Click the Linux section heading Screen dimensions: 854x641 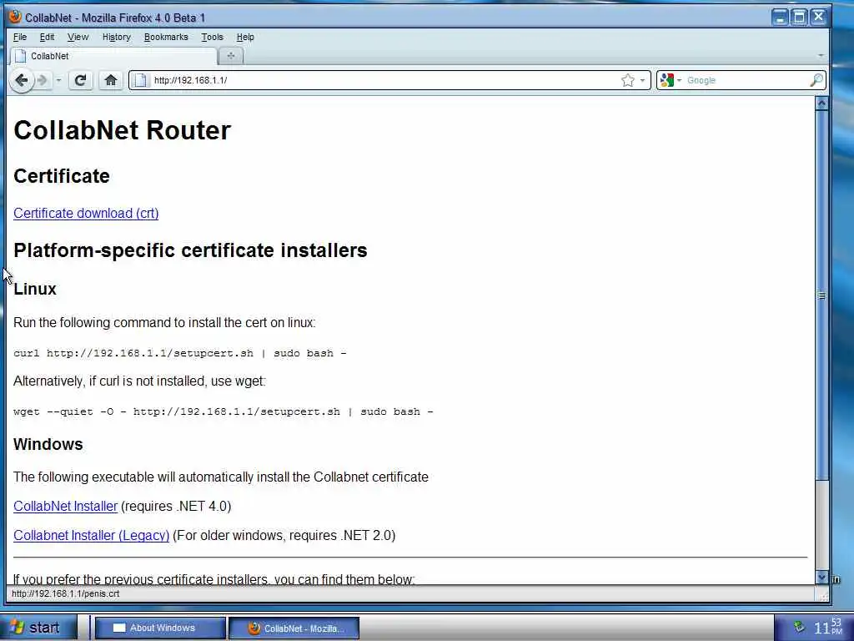(35, 289)
